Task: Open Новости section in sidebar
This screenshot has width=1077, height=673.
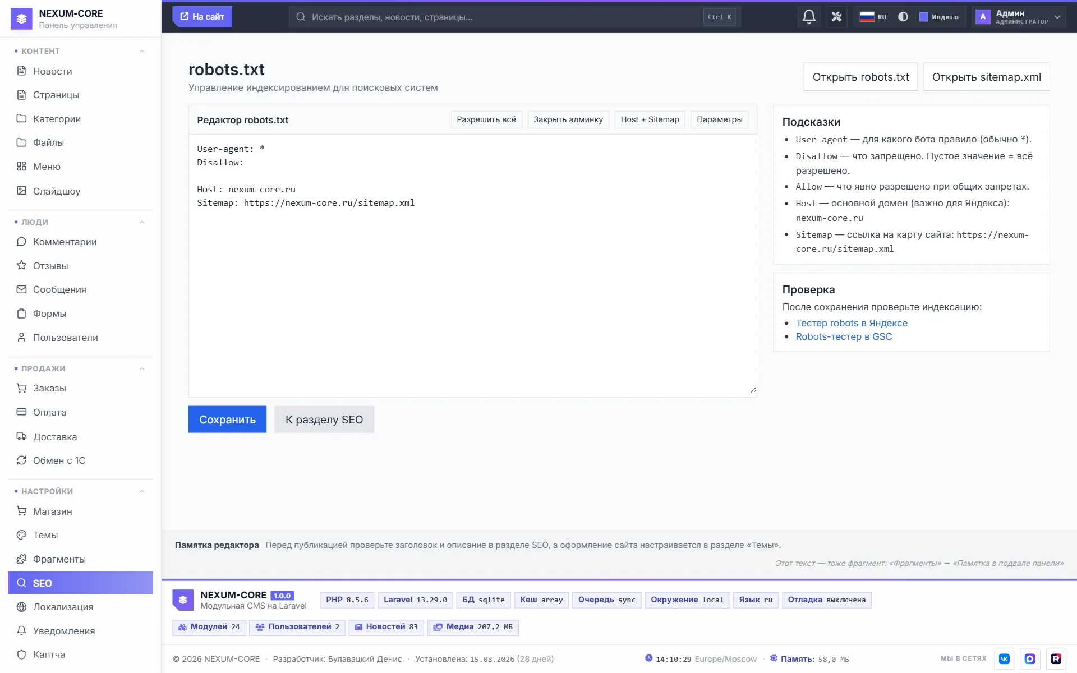Action: click(x=80, y=71)
